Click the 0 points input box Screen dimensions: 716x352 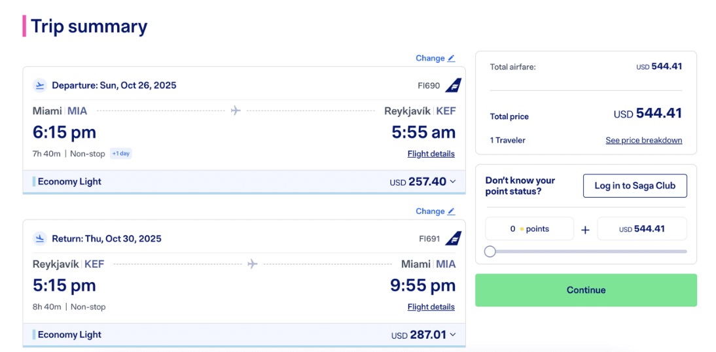pos(529,229)
